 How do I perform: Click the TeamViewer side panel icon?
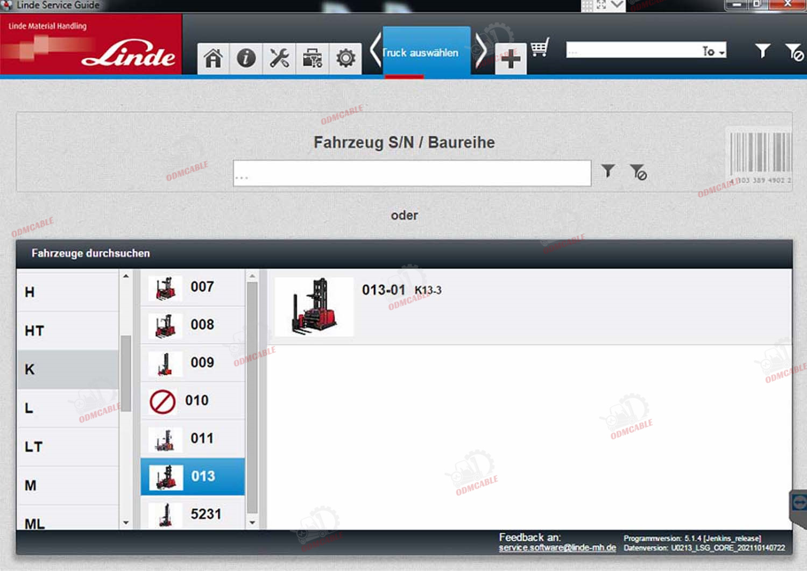(x=798, y=503)
